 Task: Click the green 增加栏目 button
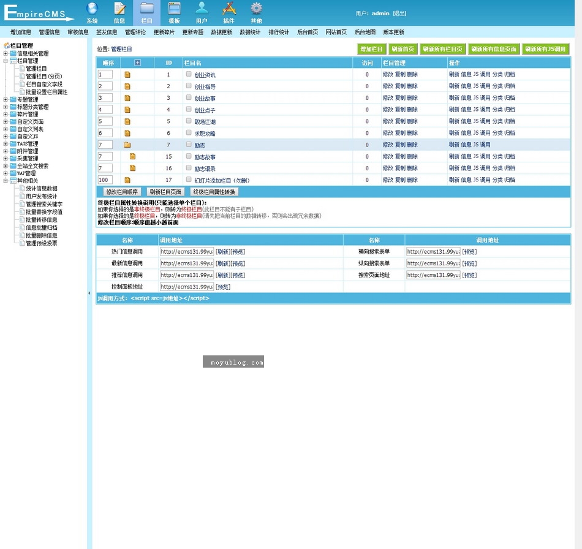point(371,49)
